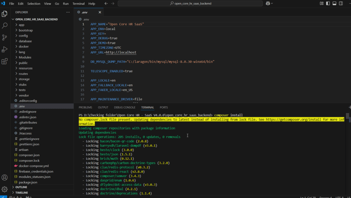Click the command center search box
The height and width of the screenshot is (198, 351).
[x=190, y=3]
